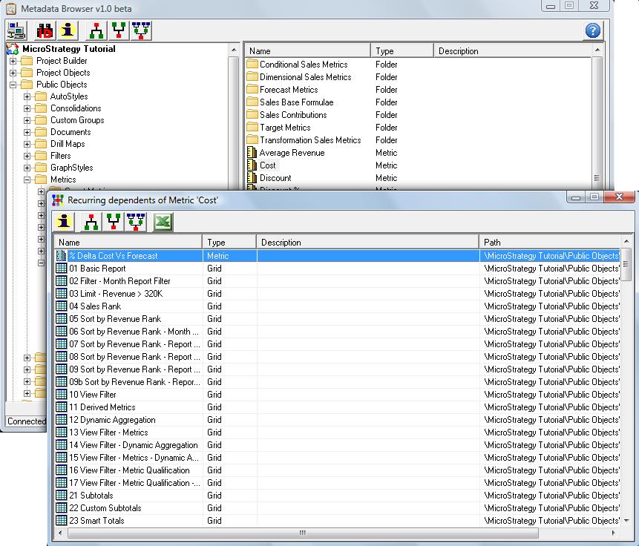Collapse the Public Objects tree node

13,85
